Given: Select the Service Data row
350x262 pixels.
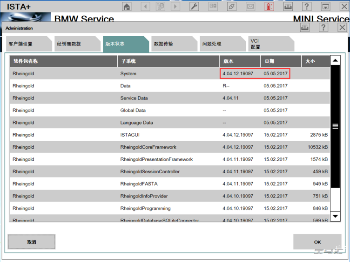Looking at the screenshot, I should coord(169,98).
